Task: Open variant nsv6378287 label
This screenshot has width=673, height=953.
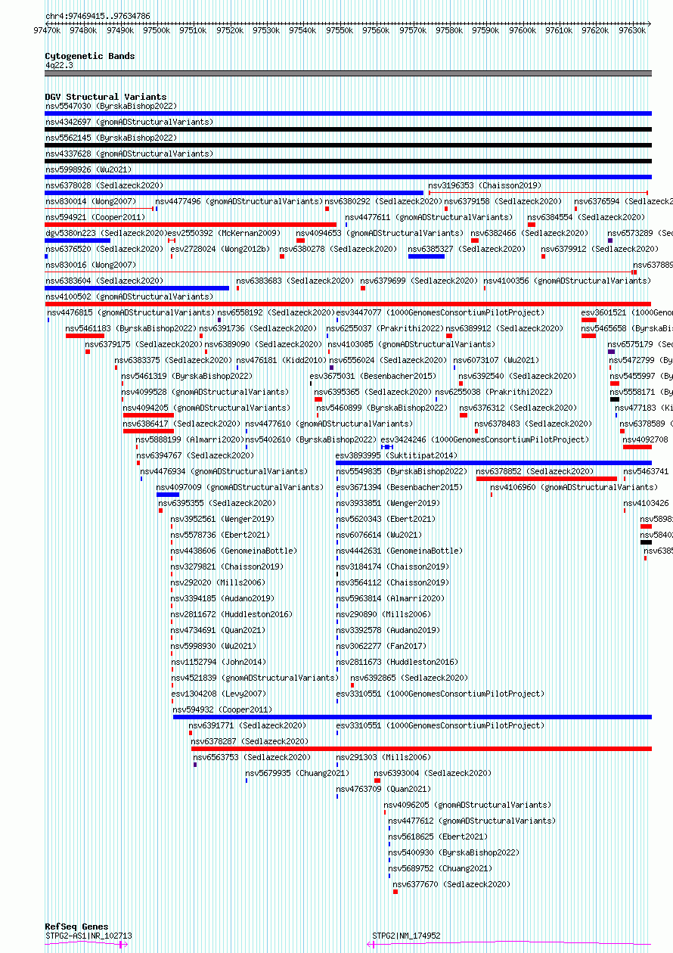Action: point(250,741)
